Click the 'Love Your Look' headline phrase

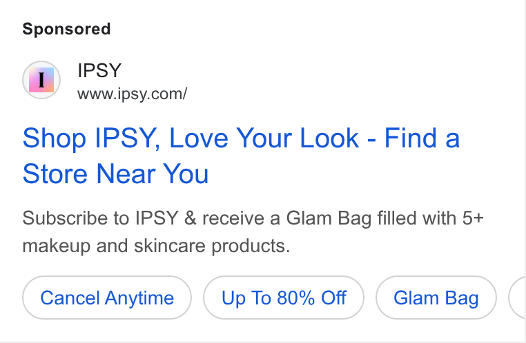pyautogui.click(x=264, y=138)
